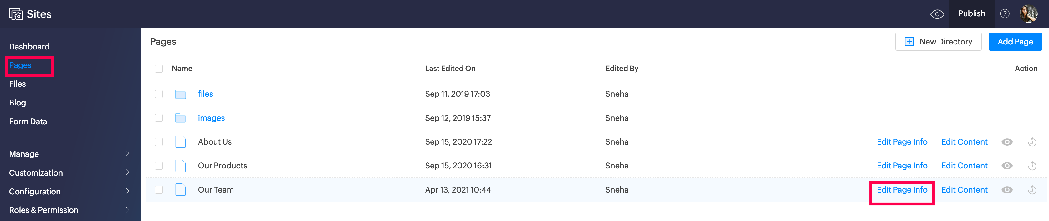
Task: Edit Content of Our Team page
Action: [964, 190]
